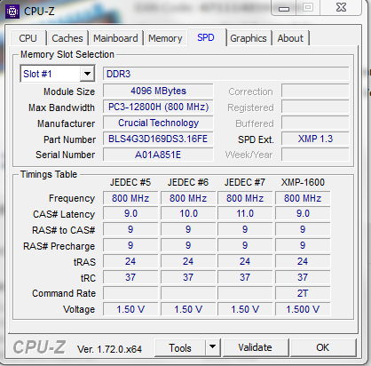The width and height of the screenshot is (371, 366).
Task: Click the OK button
Action: 322,347
